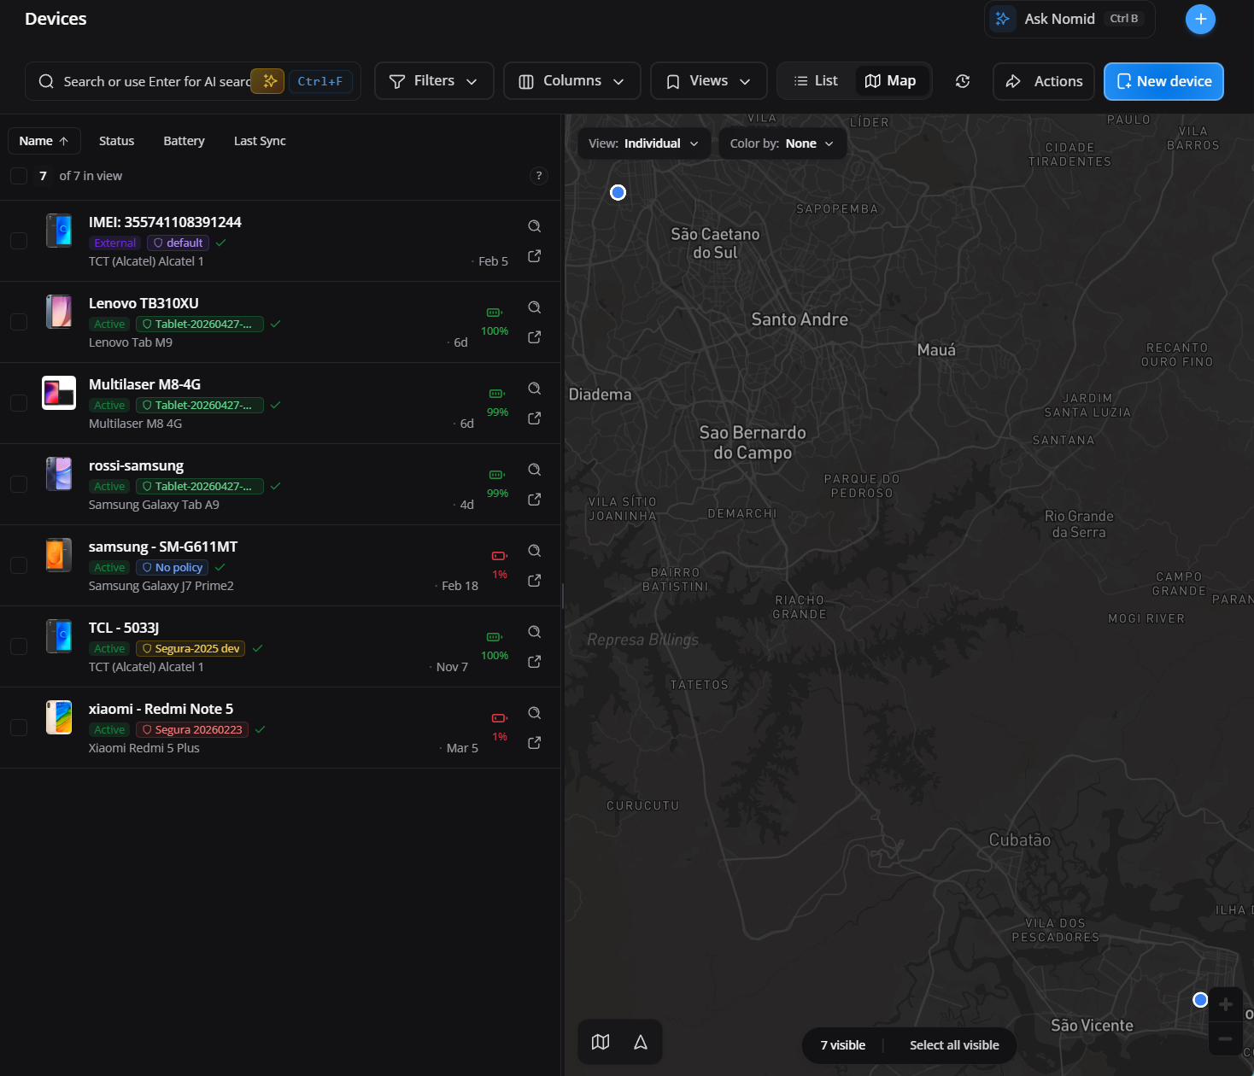
Task: Click locate icon for Multilaser M8-4G
Action: [534, 389]
